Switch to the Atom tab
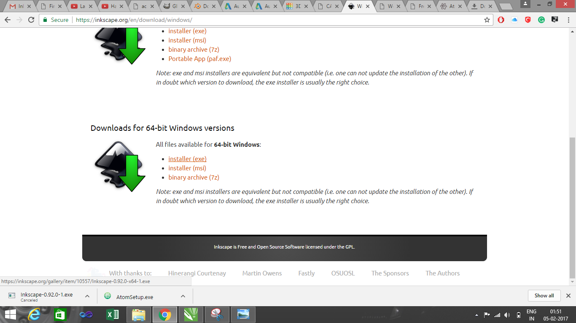576x323 pixels. 451,6
